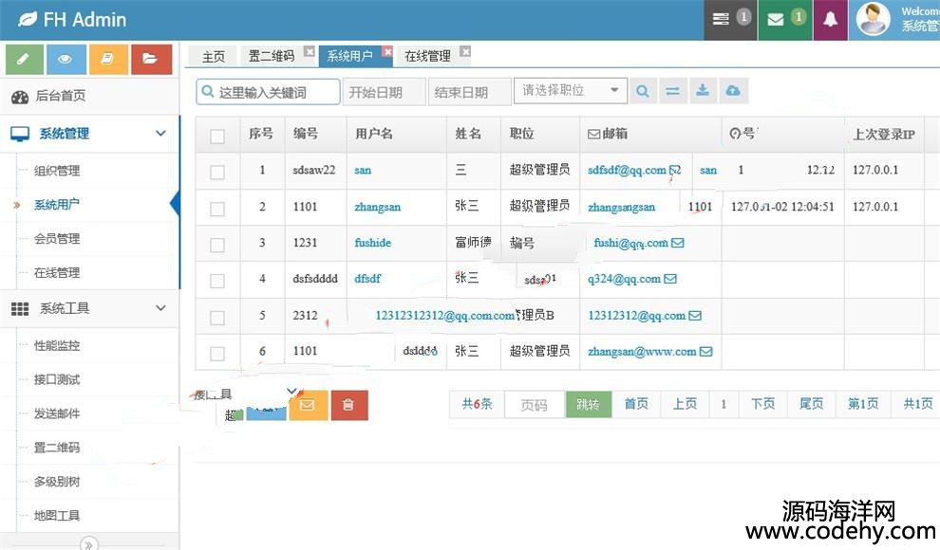Viewport: 940px width, 550px height.
Task: Toggle the select-all checkbox in table header
Action: [217, 136]
